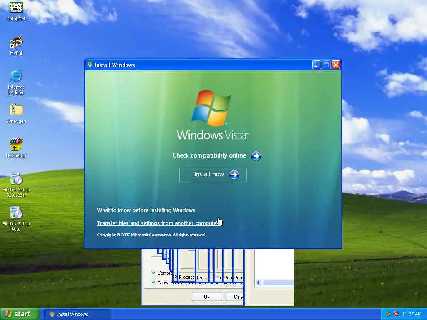Close the Install Windows window
This screenshot has width=427, height=320.
[336, 65]
